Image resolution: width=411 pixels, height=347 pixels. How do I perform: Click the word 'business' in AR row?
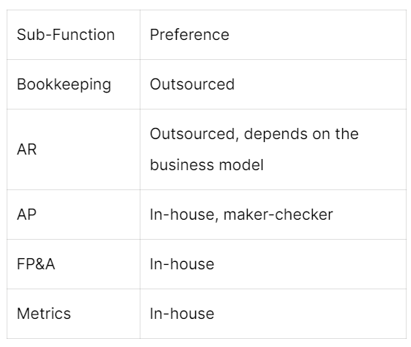(182, 165)
